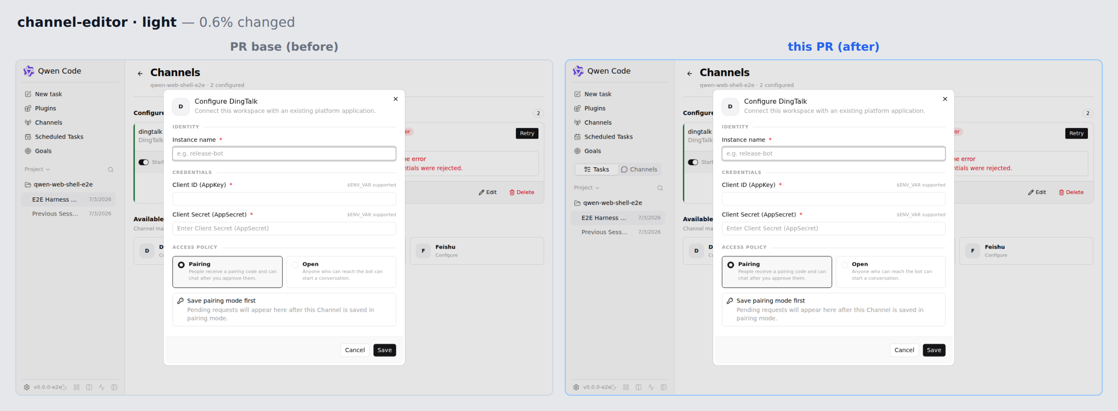Close Configure DingTalk dialog in before panel
Screen dimensions: 1118x411
coord(395,99)
